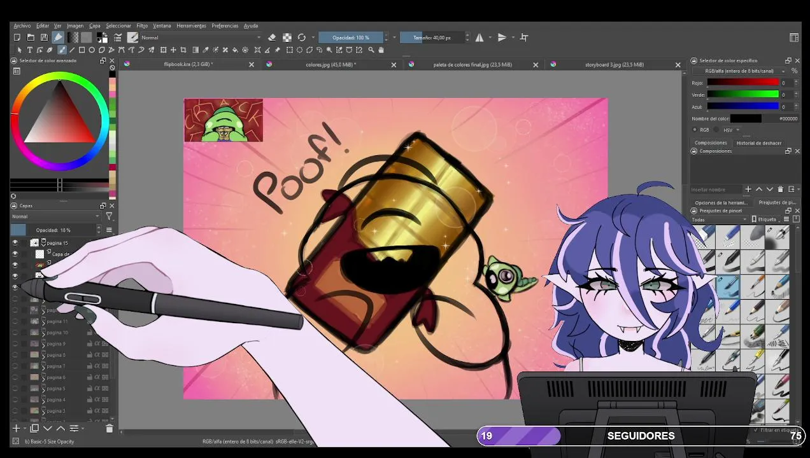Open fill gradients swatch in toolbar
Image resolution: width=810 pixels, height=458 pixels.
(73, 38)
